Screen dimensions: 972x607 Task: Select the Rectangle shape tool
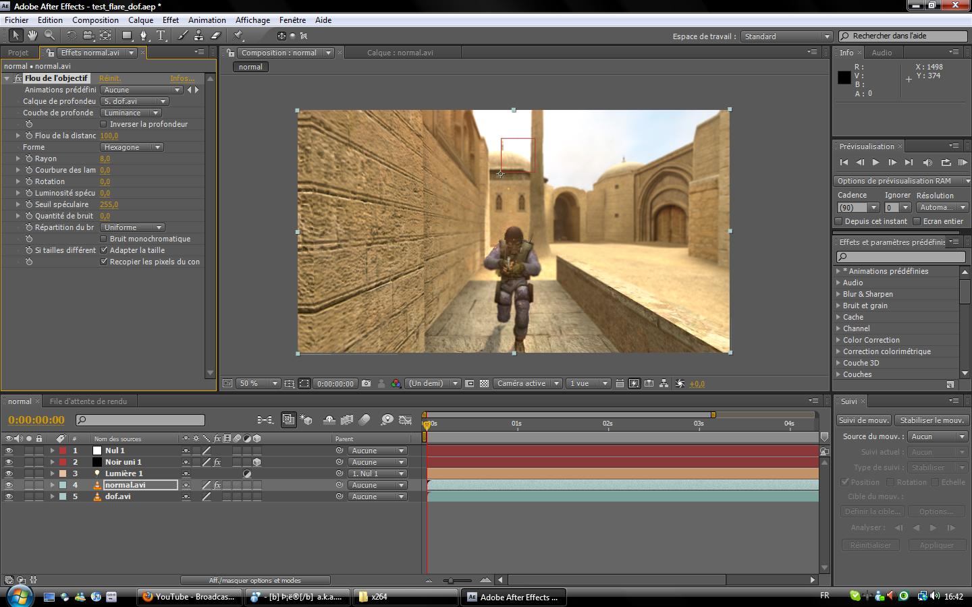click(127, 35)
